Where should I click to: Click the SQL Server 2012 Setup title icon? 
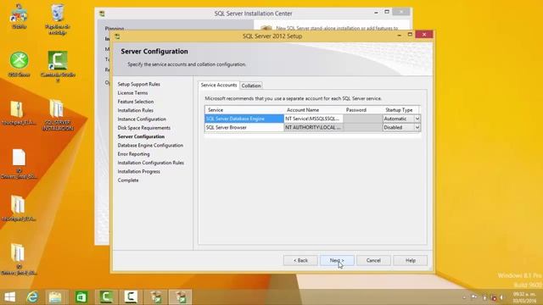tap(117, 36)
